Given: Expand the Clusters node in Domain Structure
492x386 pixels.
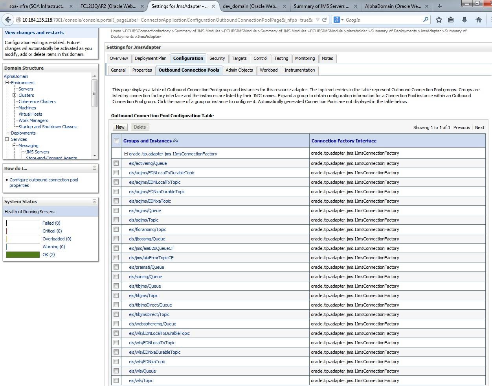Looking at the screenshot, I should [x=14, y=95].
